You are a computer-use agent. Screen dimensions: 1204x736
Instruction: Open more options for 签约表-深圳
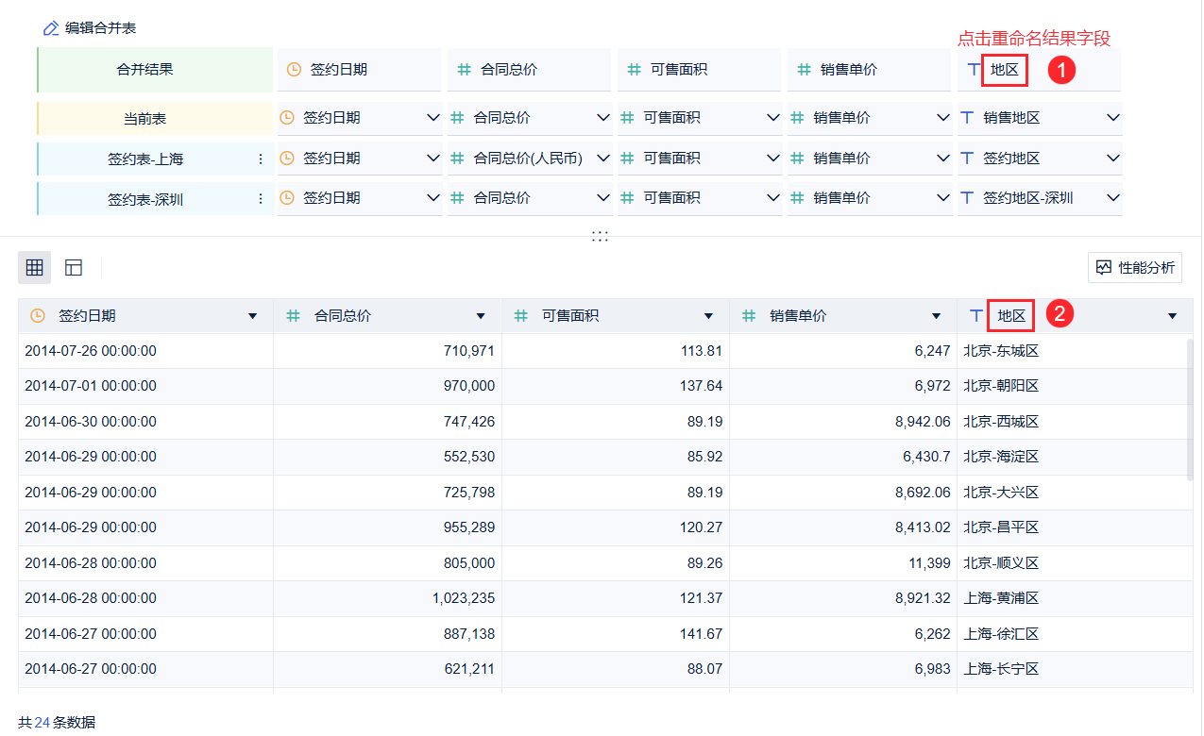tap(261, 198)
